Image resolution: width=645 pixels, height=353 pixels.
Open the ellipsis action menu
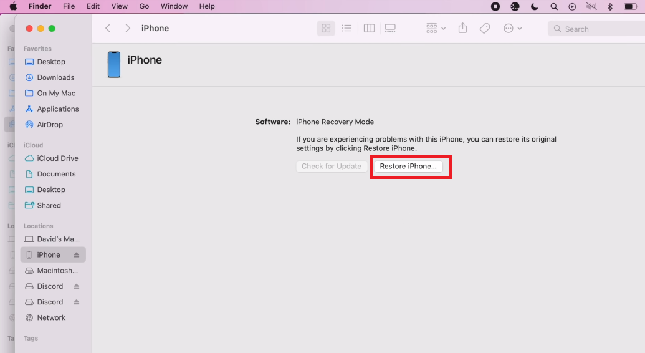tap(512, 28)
